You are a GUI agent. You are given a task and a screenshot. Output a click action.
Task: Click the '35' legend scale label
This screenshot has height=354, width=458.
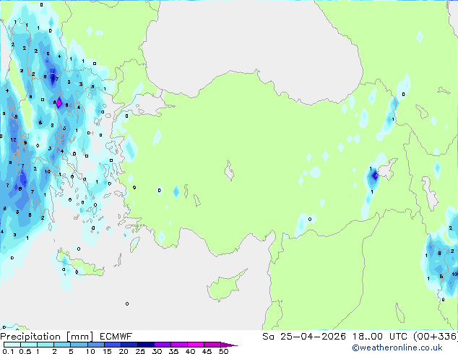click(173, 351)
